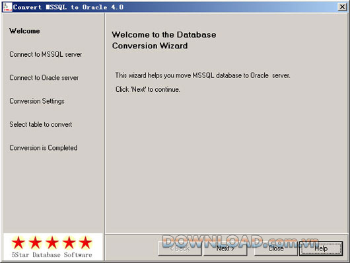
Task: Click the Welcome to the Database Conversion Wizard heading
Action: 164,40
